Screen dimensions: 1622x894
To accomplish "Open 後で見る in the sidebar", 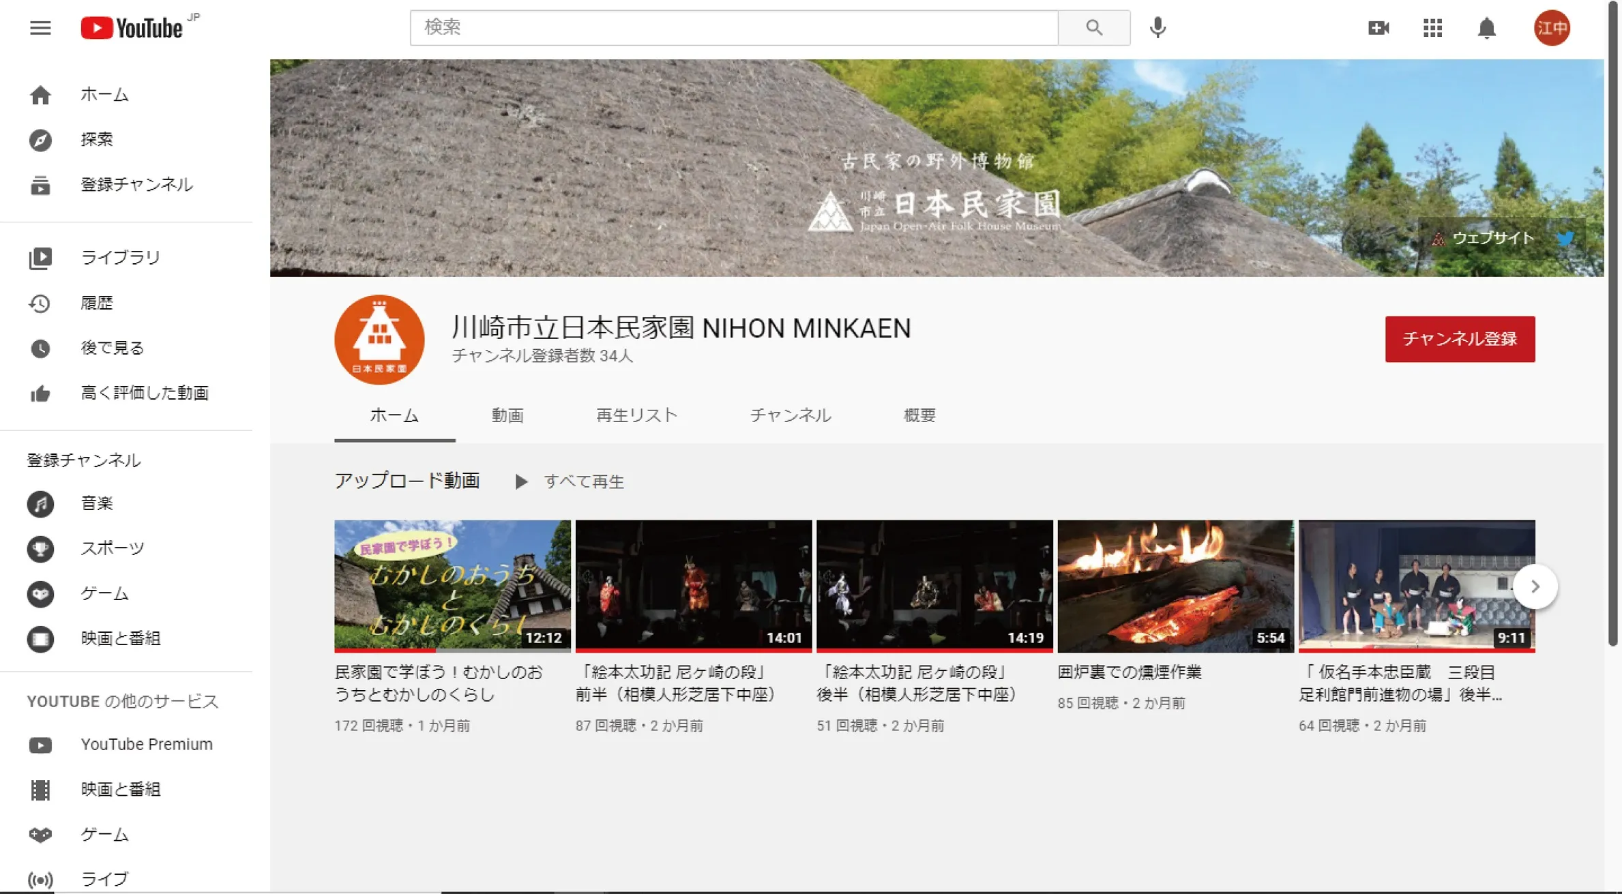I will (x=111, y=347).
